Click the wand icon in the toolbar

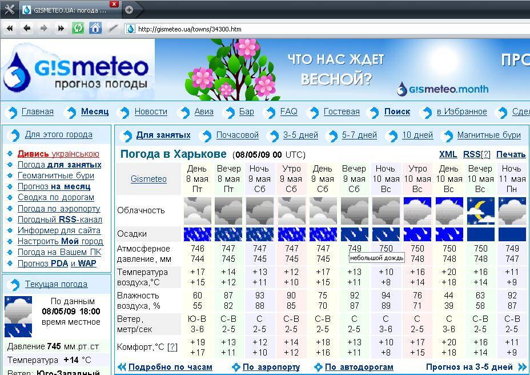[113, 28]
